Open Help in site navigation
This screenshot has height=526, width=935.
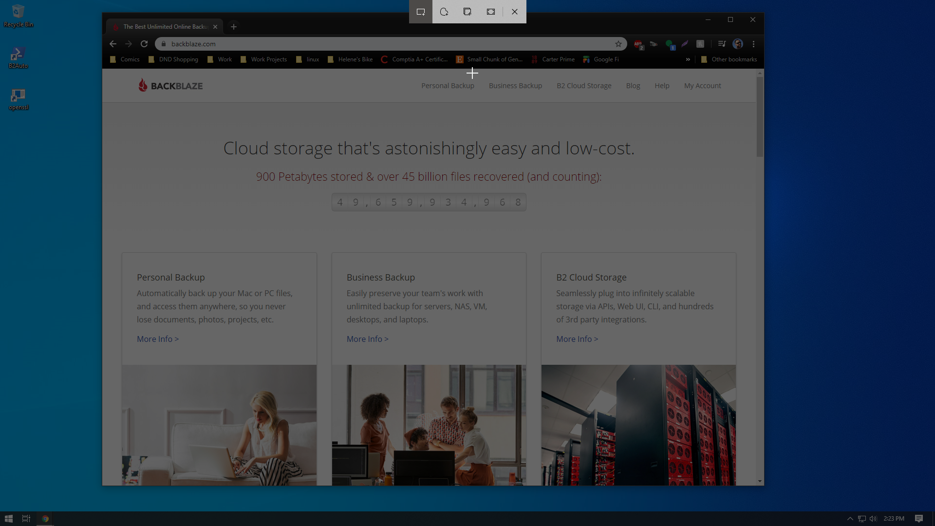click(662, 86)
